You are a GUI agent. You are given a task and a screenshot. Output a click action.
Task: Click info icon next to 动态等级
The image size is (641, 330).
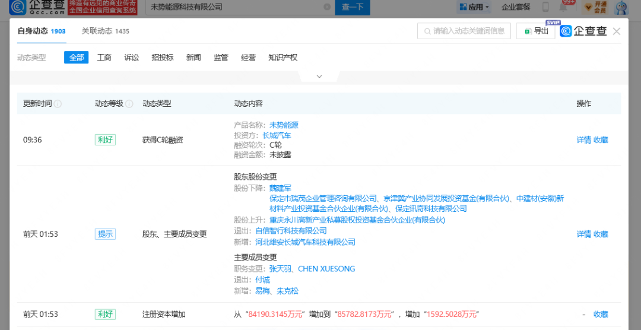pyautogui.click(x=129, y=104)
